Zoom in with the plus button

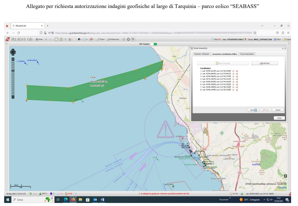click(x=13, y=59)
